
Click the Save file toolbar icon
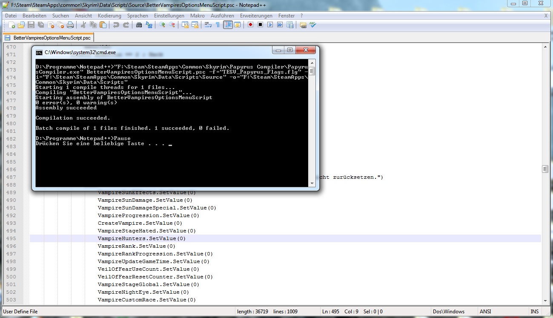(31, 25)
